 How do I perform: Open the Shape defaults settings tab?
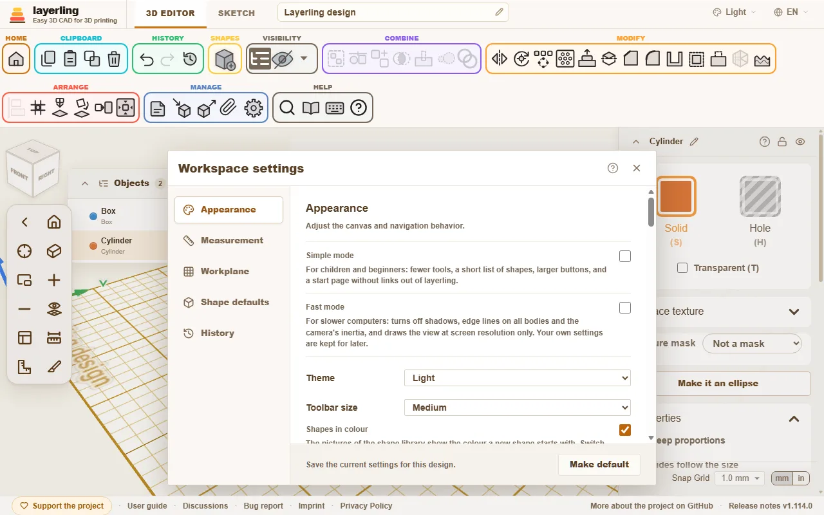229,302
